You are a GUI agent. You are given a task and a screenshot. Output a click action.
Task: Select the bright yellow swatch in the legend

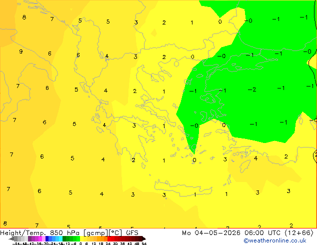pos(81,238)
